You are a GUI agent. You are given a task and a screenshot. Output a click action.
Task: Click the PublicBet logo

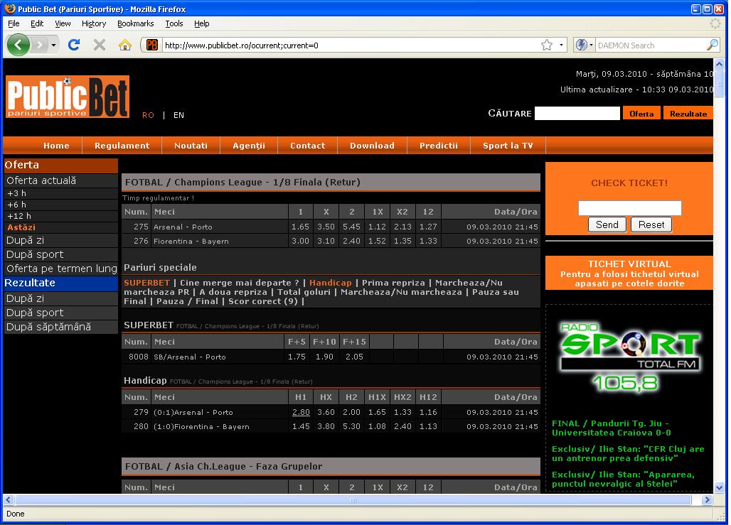point(68,97)
